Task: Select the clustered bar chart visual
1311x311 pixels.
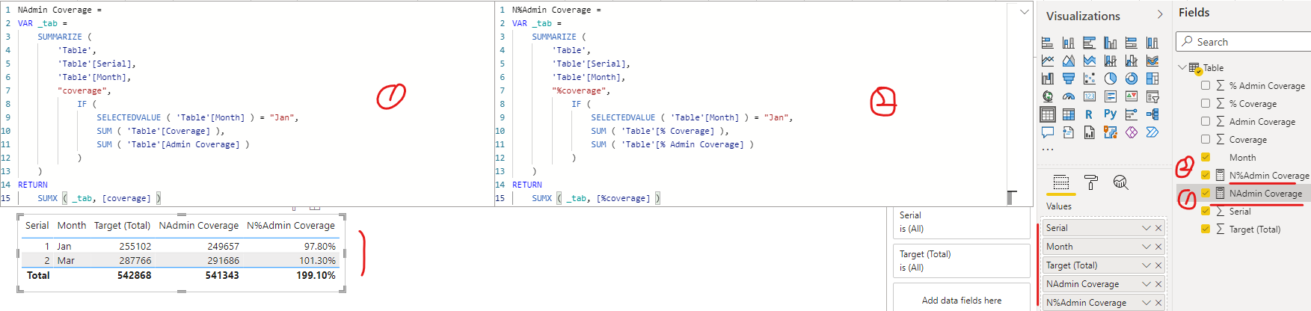Action: pos(1090,43)
